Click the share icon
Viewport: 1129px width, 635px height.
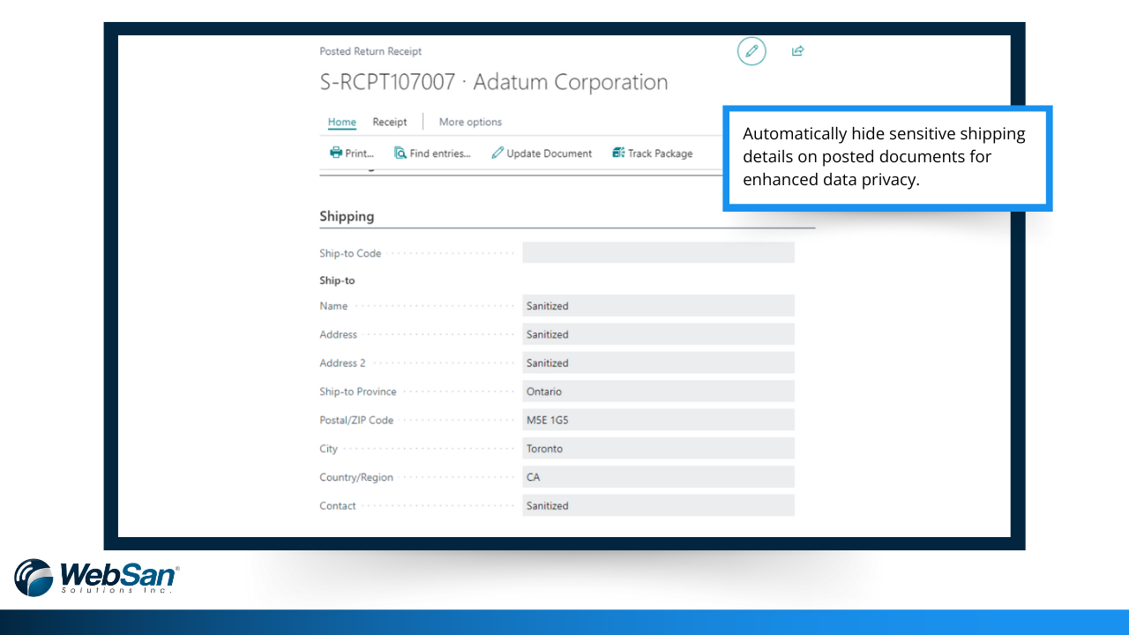coord(797,51)
